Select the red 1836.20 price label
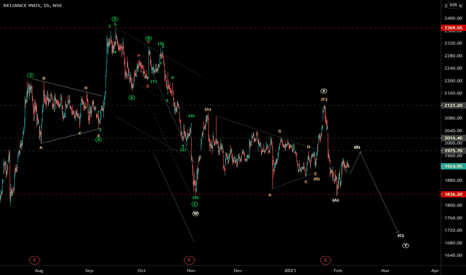The width and height of the screenshot is (466, 275). click(x=453, y=194)
